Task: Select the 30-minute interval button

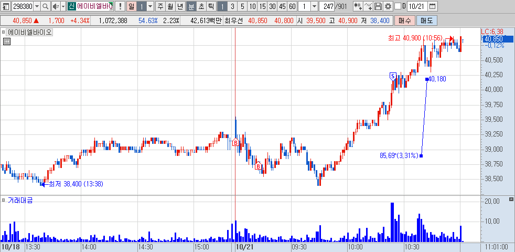Action: click(x=272, y=6)
